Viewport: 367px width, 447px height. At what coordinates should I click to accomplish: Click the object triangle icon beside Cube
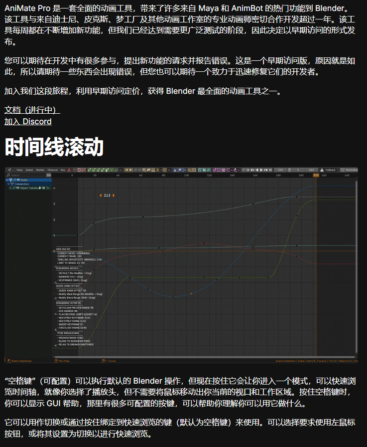pos(10,180)
